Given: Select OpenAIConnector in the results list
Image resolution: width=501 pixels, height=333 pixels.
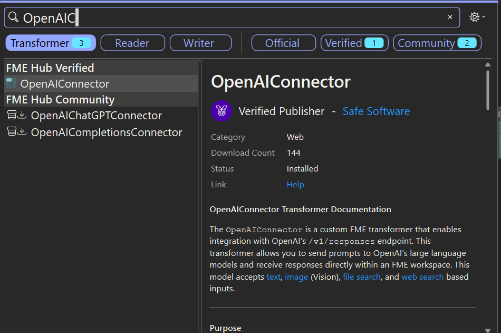Looking at the screenshot, I should click(101, 84).
